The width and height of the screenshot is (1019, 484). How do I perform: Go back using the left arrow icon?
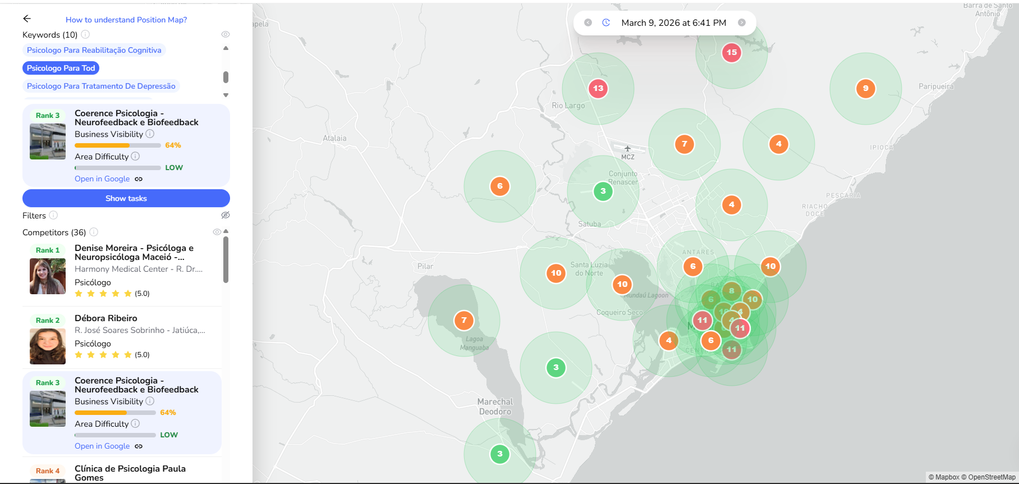tap(27, 19)
